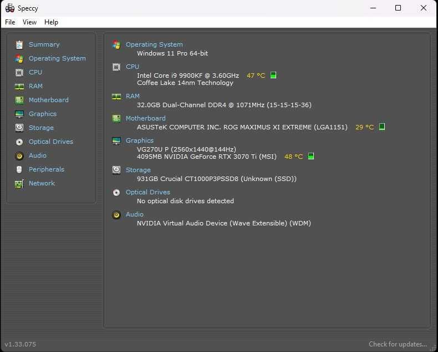
Task: Click the green CPU temperature indicator icon
Action: click(x=273, y=75)
